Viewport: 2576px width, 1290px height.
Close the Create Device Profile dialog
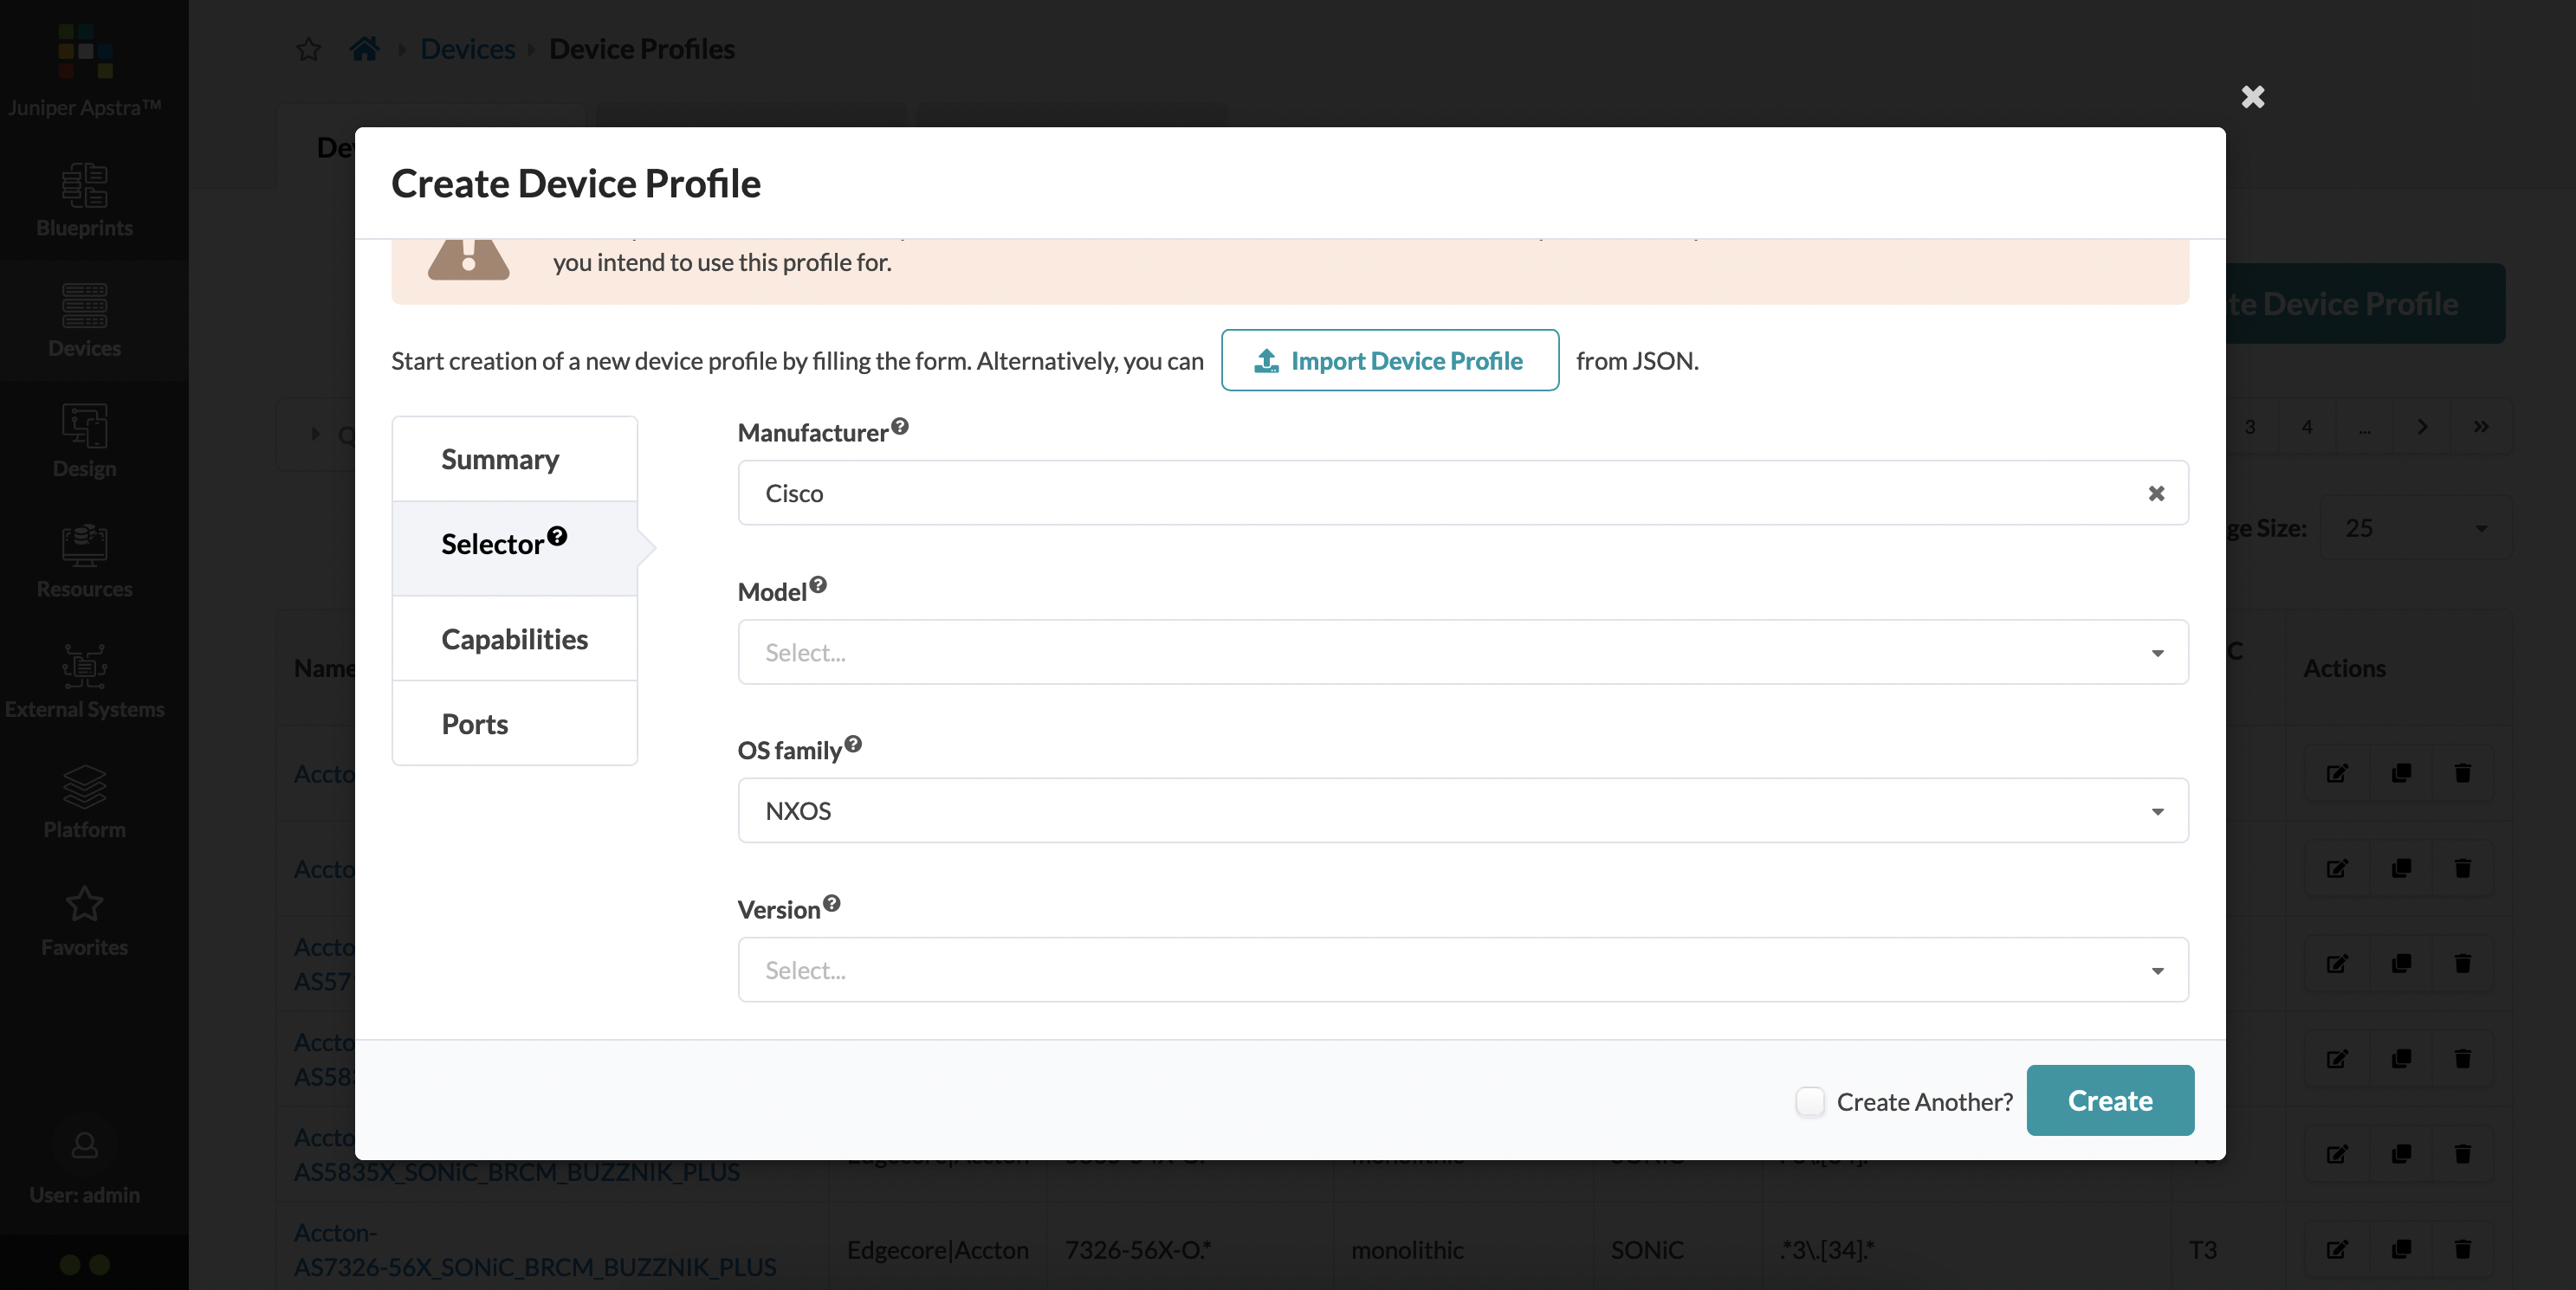[2252, 97]
